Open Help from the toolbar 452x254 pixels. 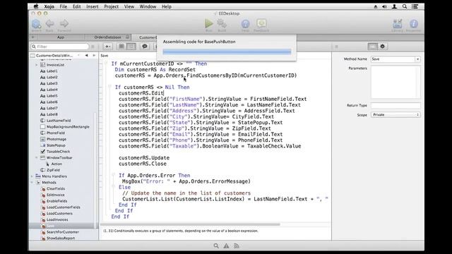pos(245,24)
